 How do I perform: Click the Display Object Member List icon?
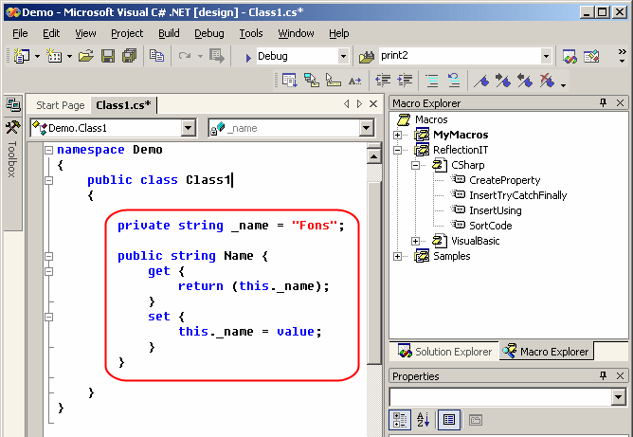click(289, 81)
